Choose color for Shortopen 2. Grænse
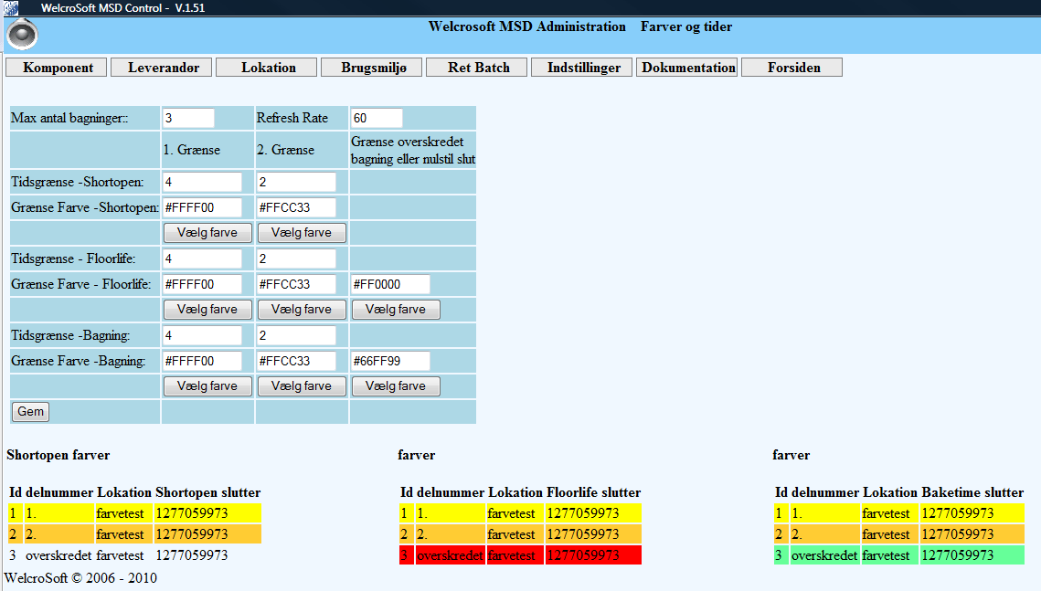The image size is (1041, 591). click(x=302, y=233)
